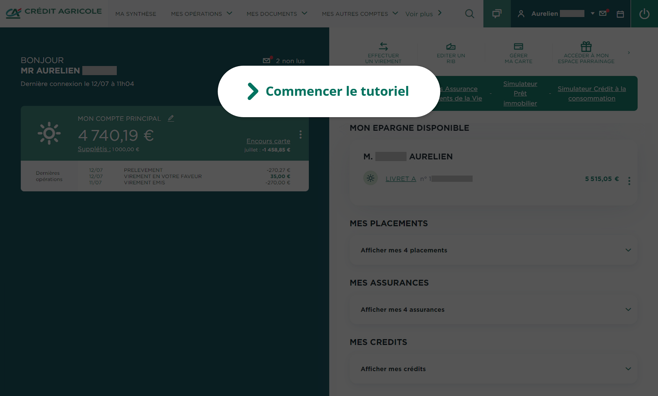
Task: Click the power logout icon
Action: 644,14
